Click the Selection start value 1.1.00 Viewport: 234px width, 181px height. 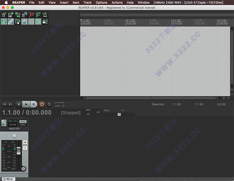(177, 104)
